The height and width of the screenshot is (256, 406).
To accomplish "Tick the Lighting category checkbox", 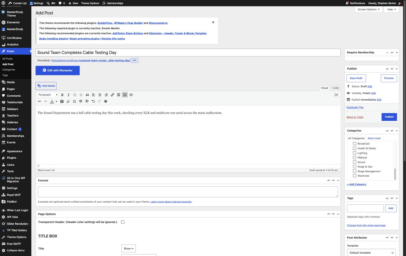I will pyautogui.click(x=355, y=153).
